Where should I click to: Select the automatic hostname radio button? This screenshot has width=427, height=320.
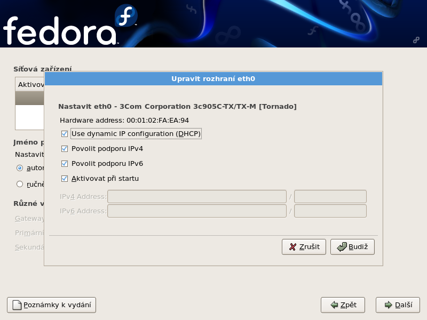pos(20,168)
